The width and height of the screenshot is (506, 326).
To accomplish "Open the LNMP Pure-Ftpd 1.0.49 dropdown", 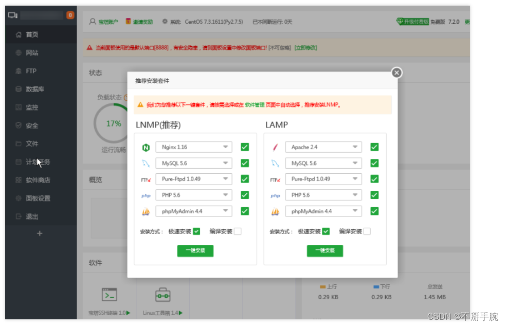I will tap(194, 179).
